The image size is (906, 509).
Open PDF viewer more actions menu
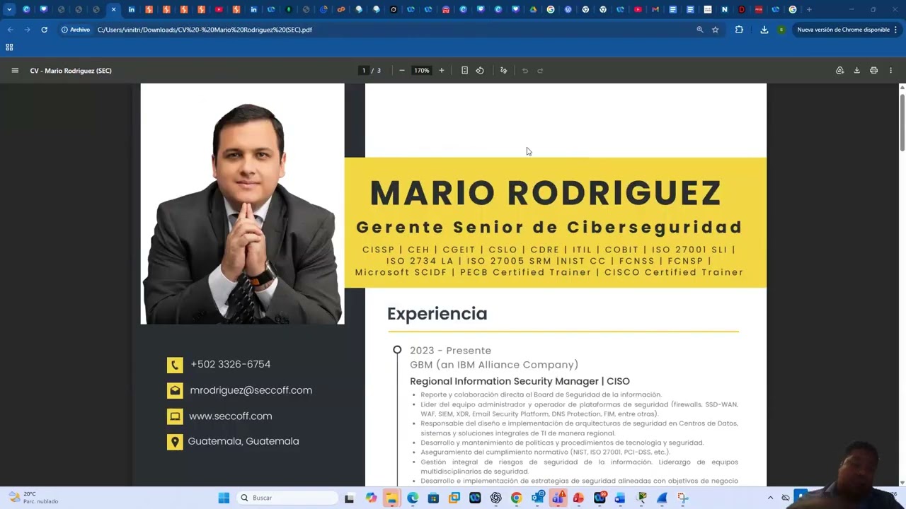tap(890, 71)
